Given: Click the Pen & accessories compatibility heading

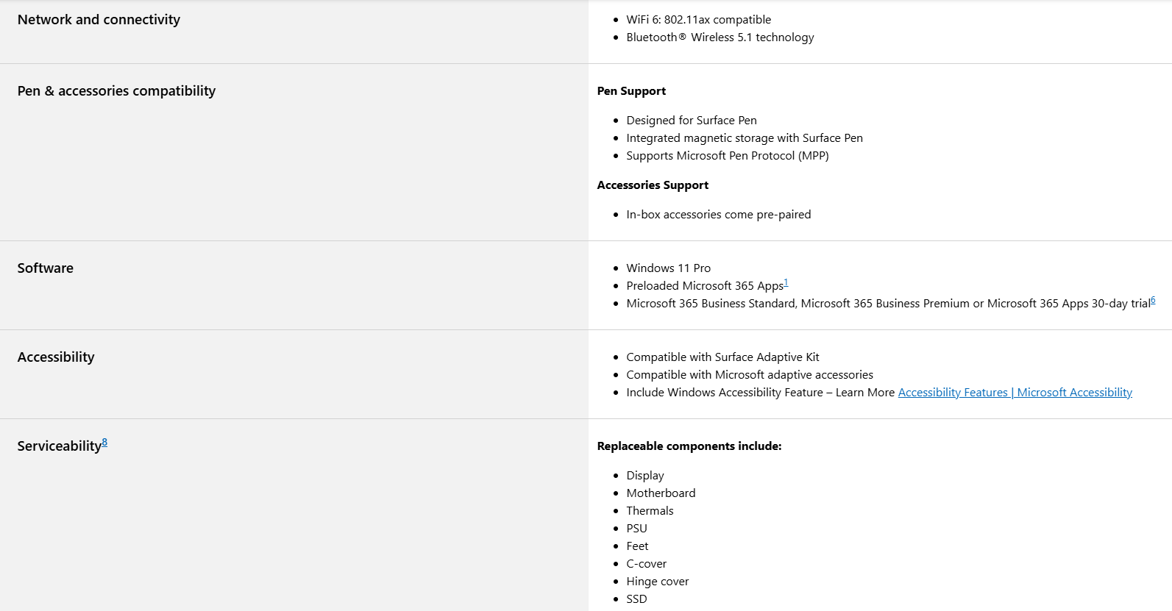Looking at the screenshot, I should tap(116, 91).
